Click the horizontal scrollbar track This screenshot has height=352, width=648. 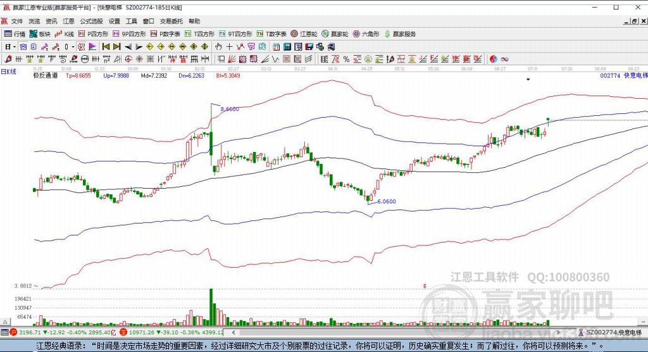pyautogui.click(x=396, y=332)
